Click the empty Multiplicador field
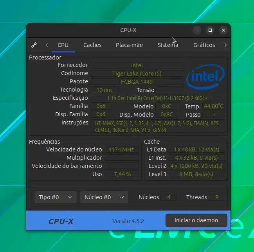254x252 pixels. (x=121, y=158)
